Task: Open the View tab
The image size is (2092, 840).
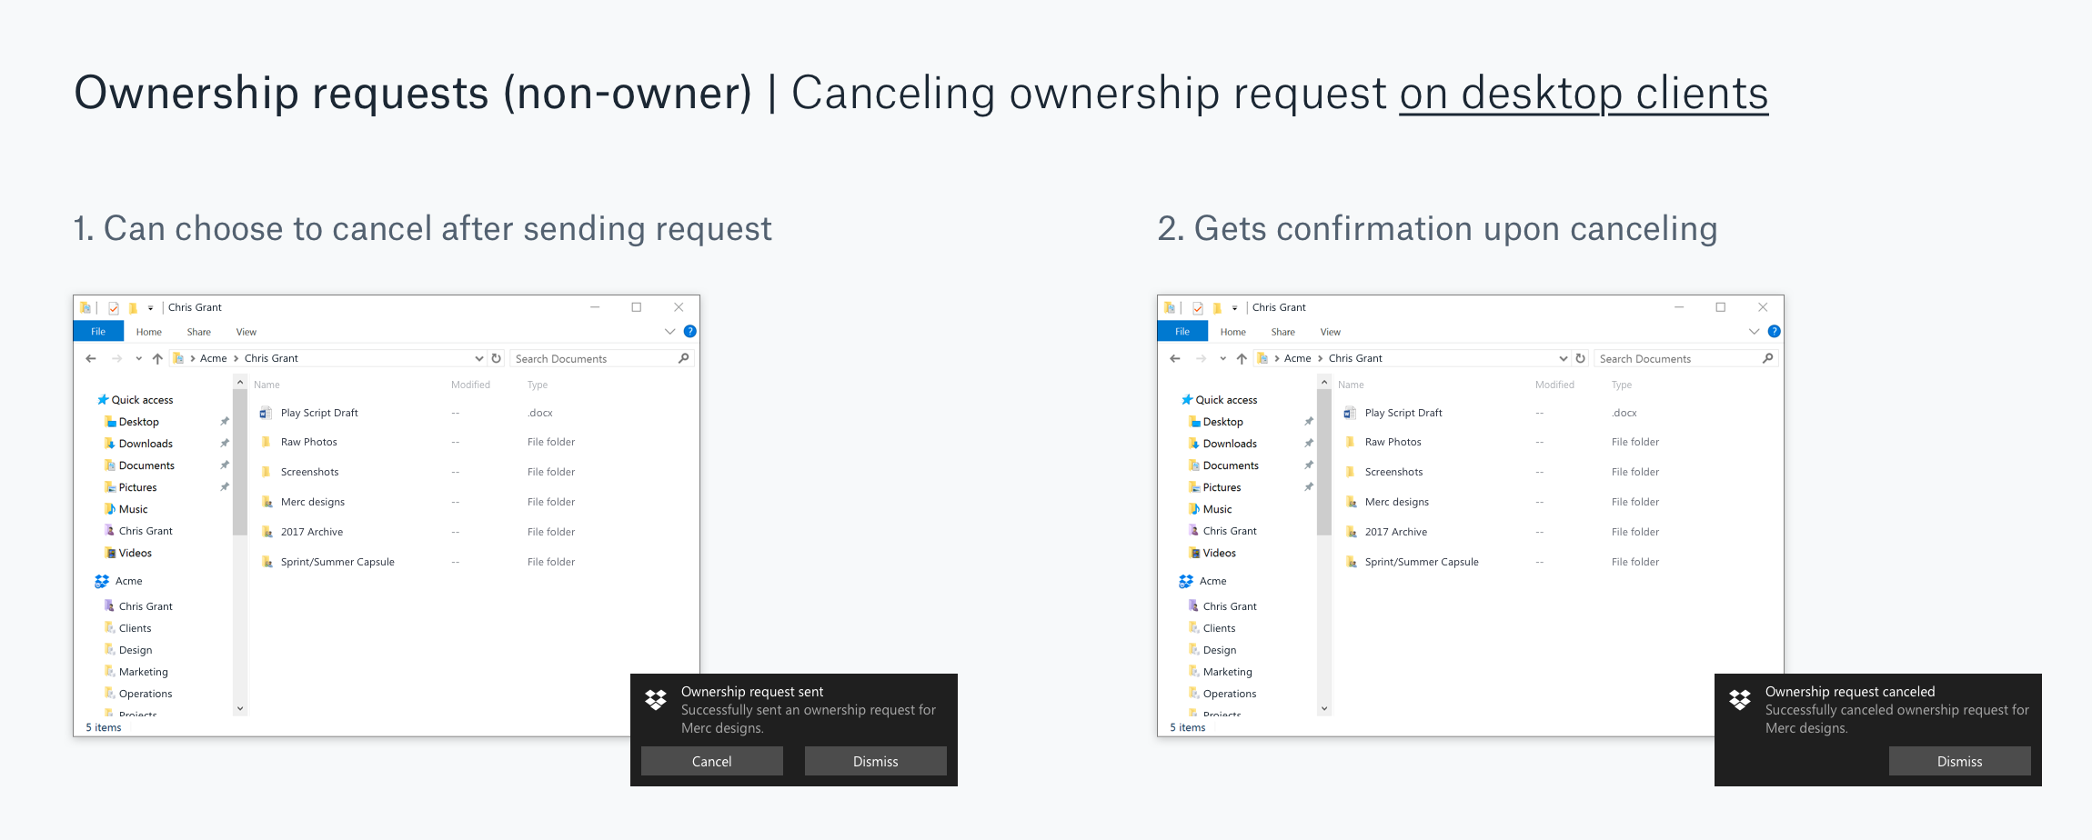Action: coord(245,331)
